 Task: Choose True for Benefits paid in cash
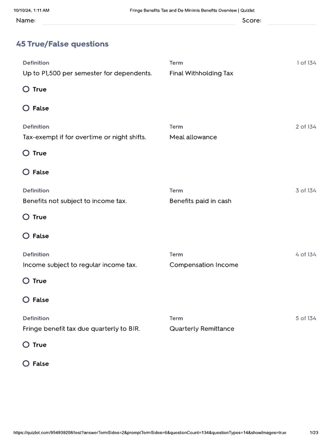tap(26, 217)
